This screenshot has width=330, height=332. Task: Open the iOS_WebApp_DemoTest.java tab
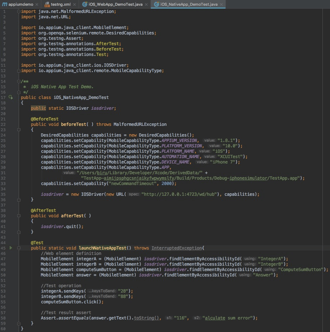coord(116,4)
